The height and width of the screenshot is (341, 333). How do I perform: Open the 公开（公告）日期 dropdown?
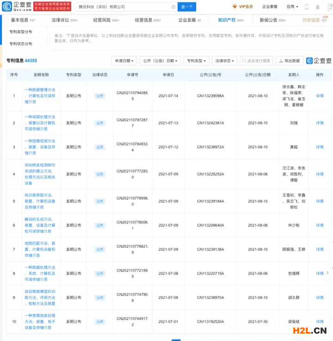point(160,61)
